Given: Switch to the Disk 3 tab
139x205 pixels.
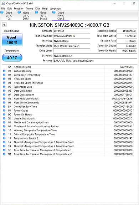Looking at the screenshot, I should point(61,16).
